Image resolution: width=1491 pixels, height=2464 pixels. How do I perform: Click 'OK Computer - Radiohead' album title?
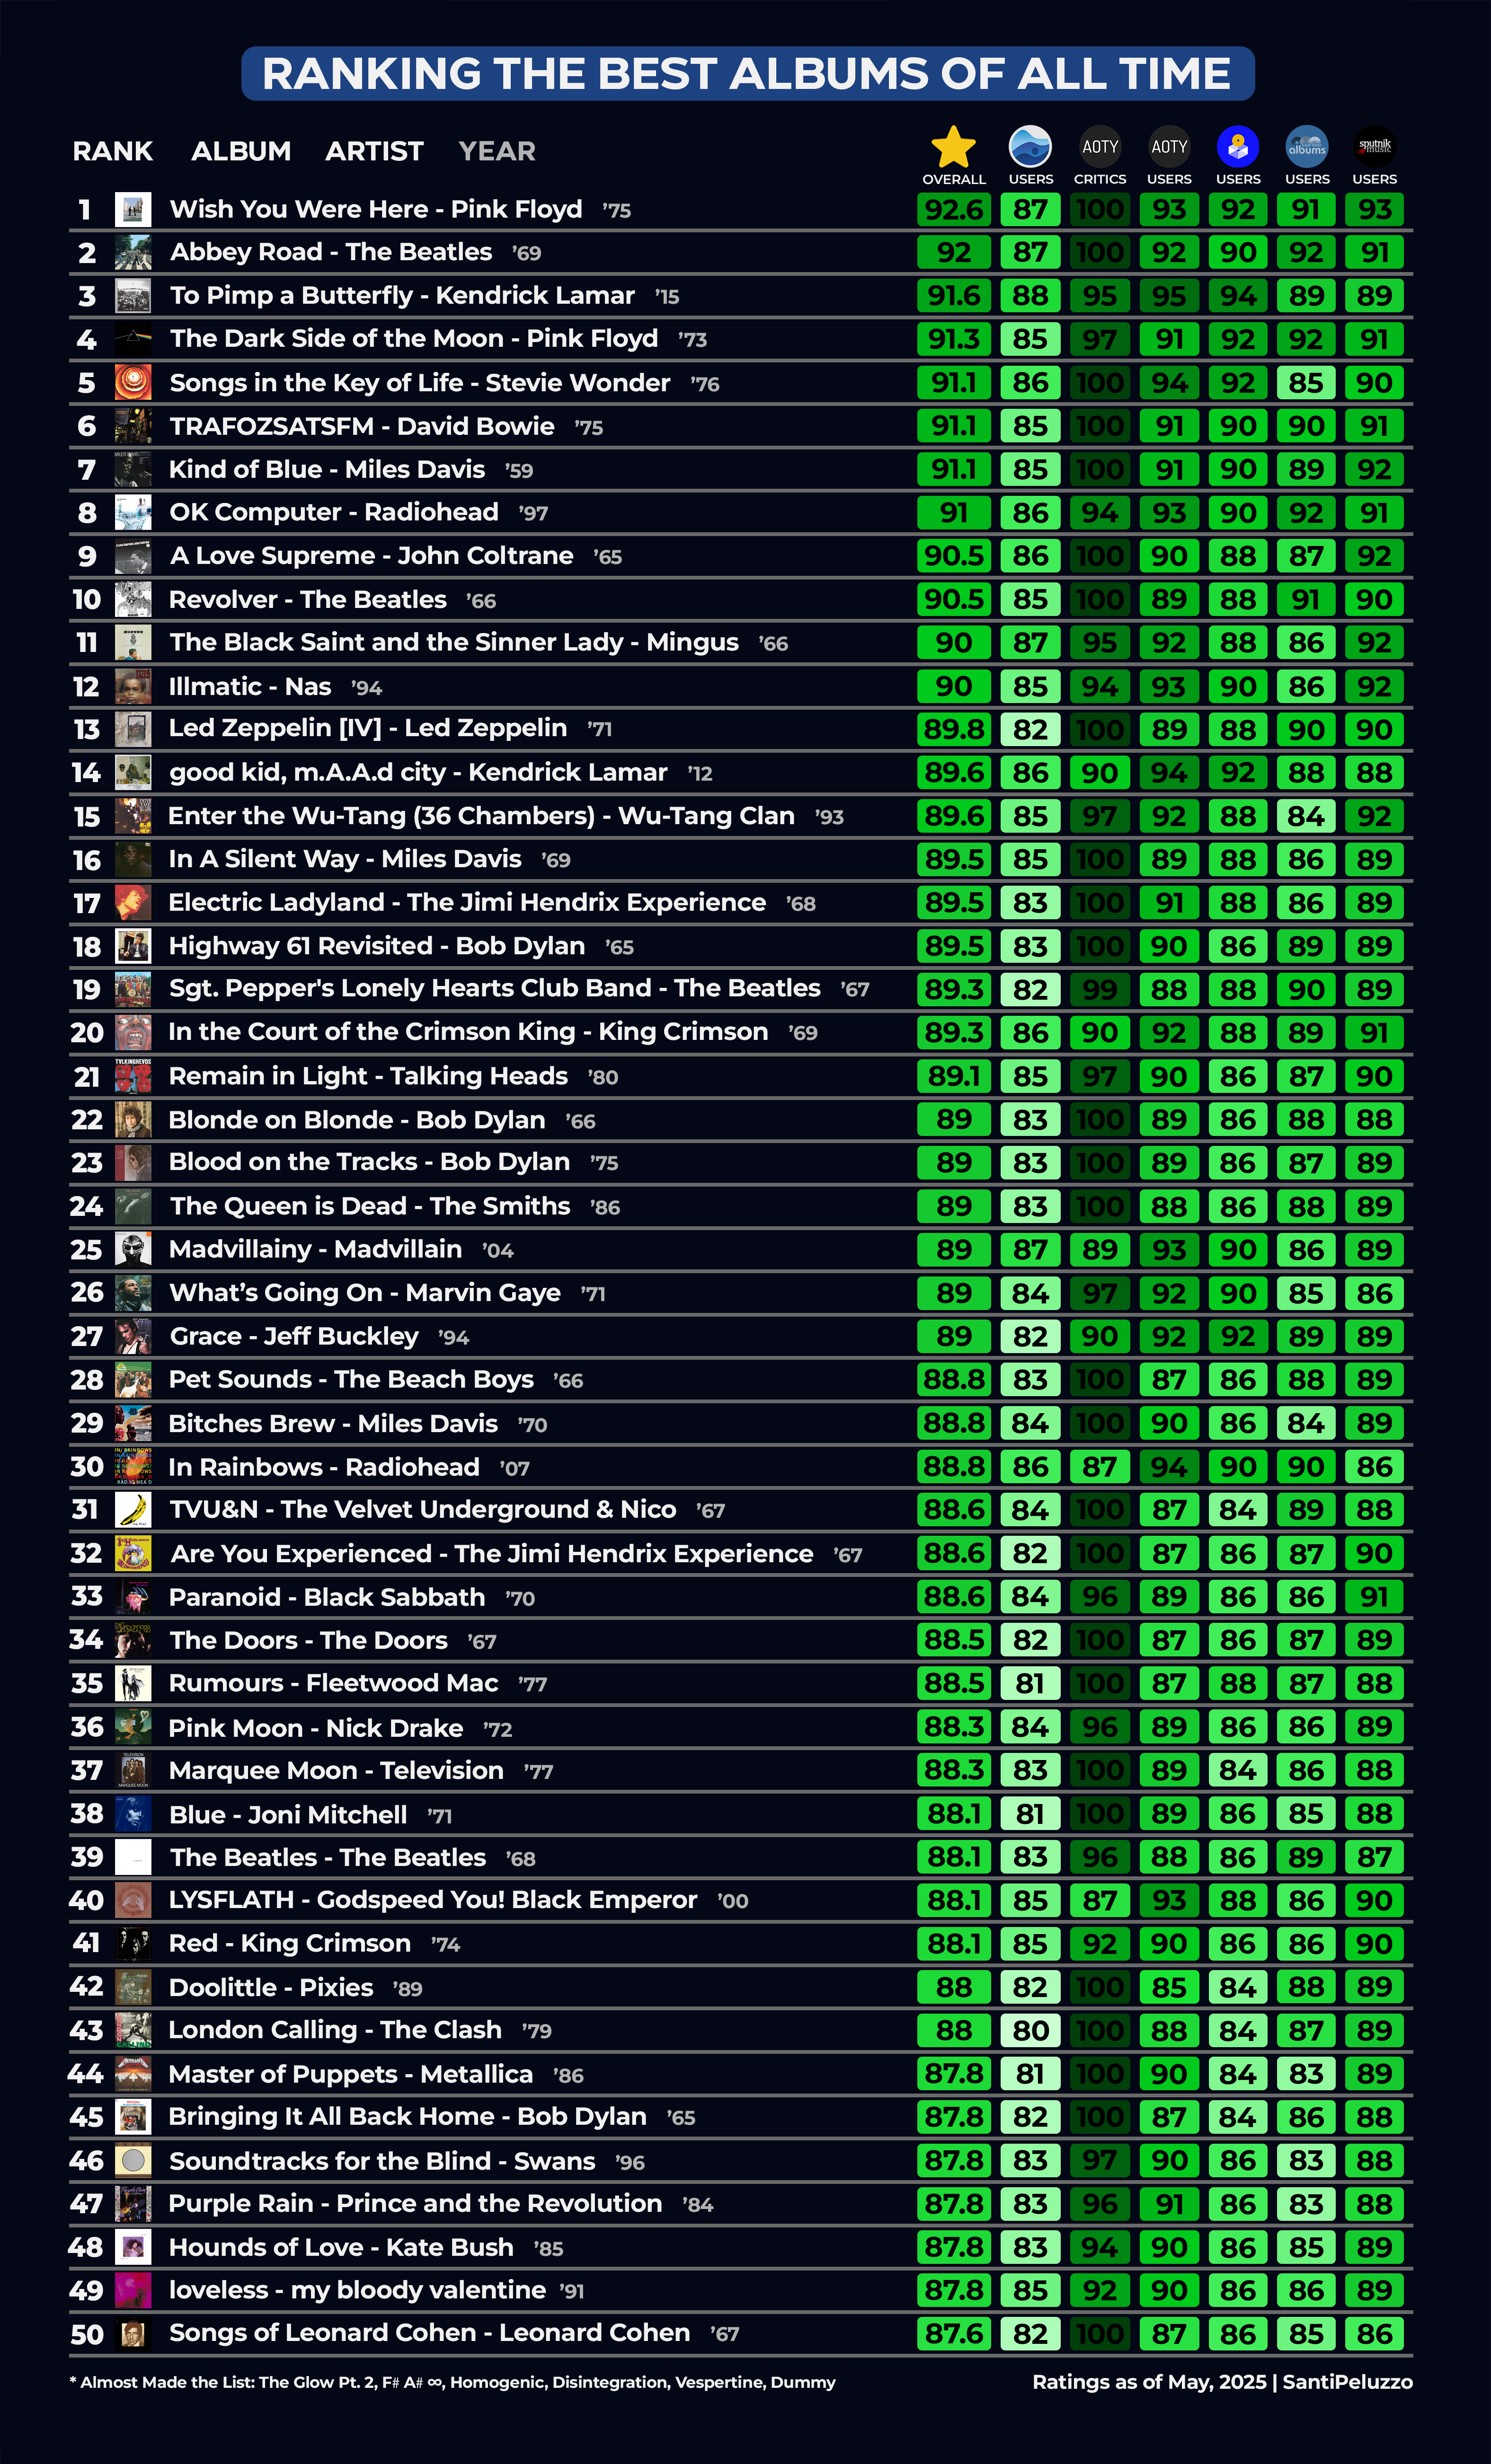coord(333,512)
